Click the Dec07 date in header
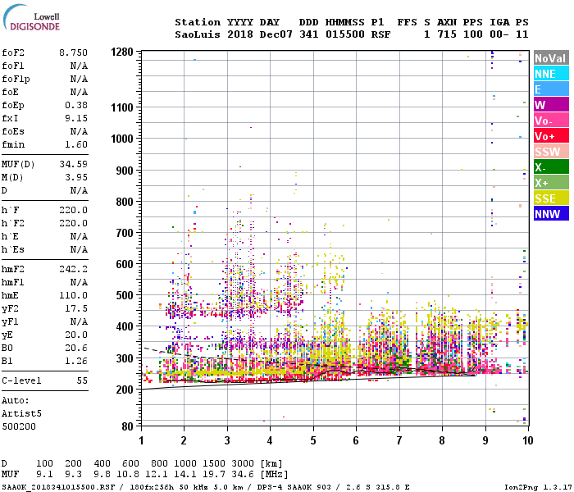574x492 pixels. coord(276,34)
